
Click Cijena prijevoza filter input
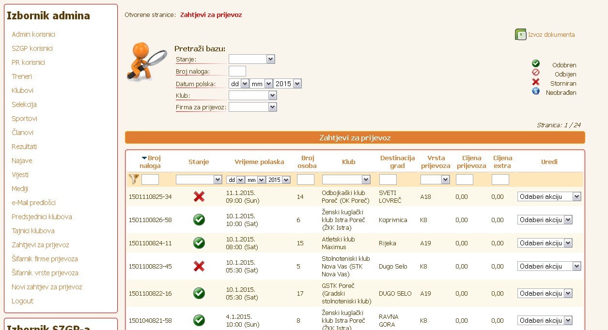pyautogui.click(x=465, y=180)
